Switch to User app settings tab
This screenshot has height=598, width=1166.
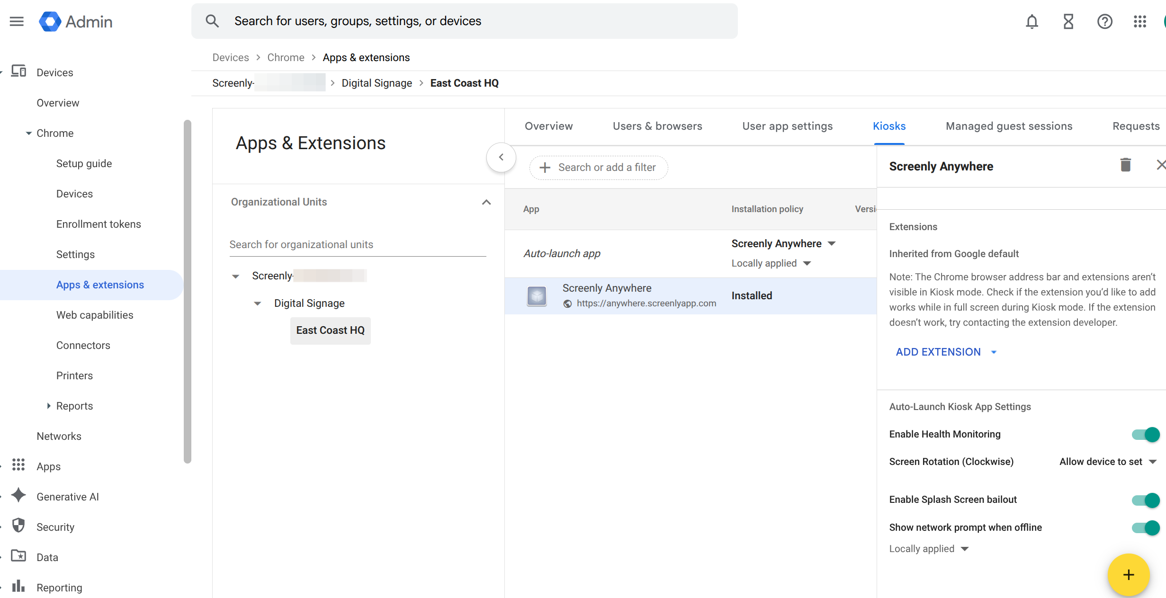pyautogui.click(x=787, y=126)
